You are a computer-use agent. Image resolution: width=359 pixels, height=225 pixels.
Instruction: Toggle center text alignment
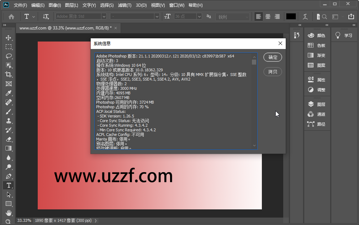pos(267,16)
